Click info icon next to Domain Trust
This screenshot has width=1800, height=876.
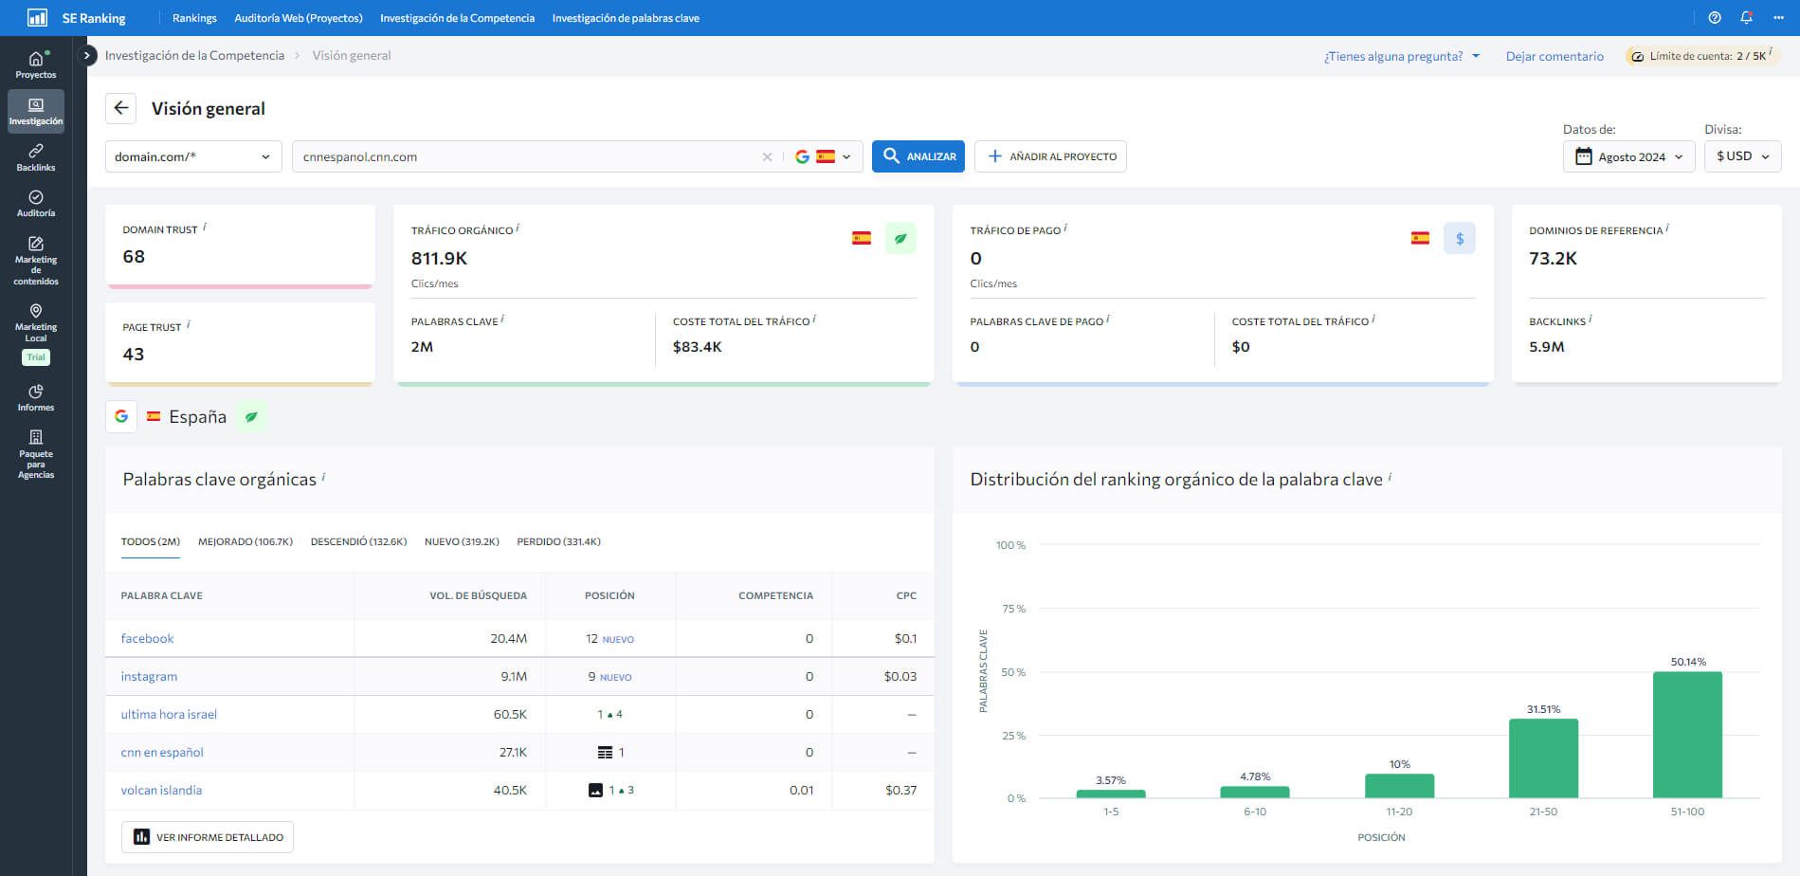click(205, 227)
